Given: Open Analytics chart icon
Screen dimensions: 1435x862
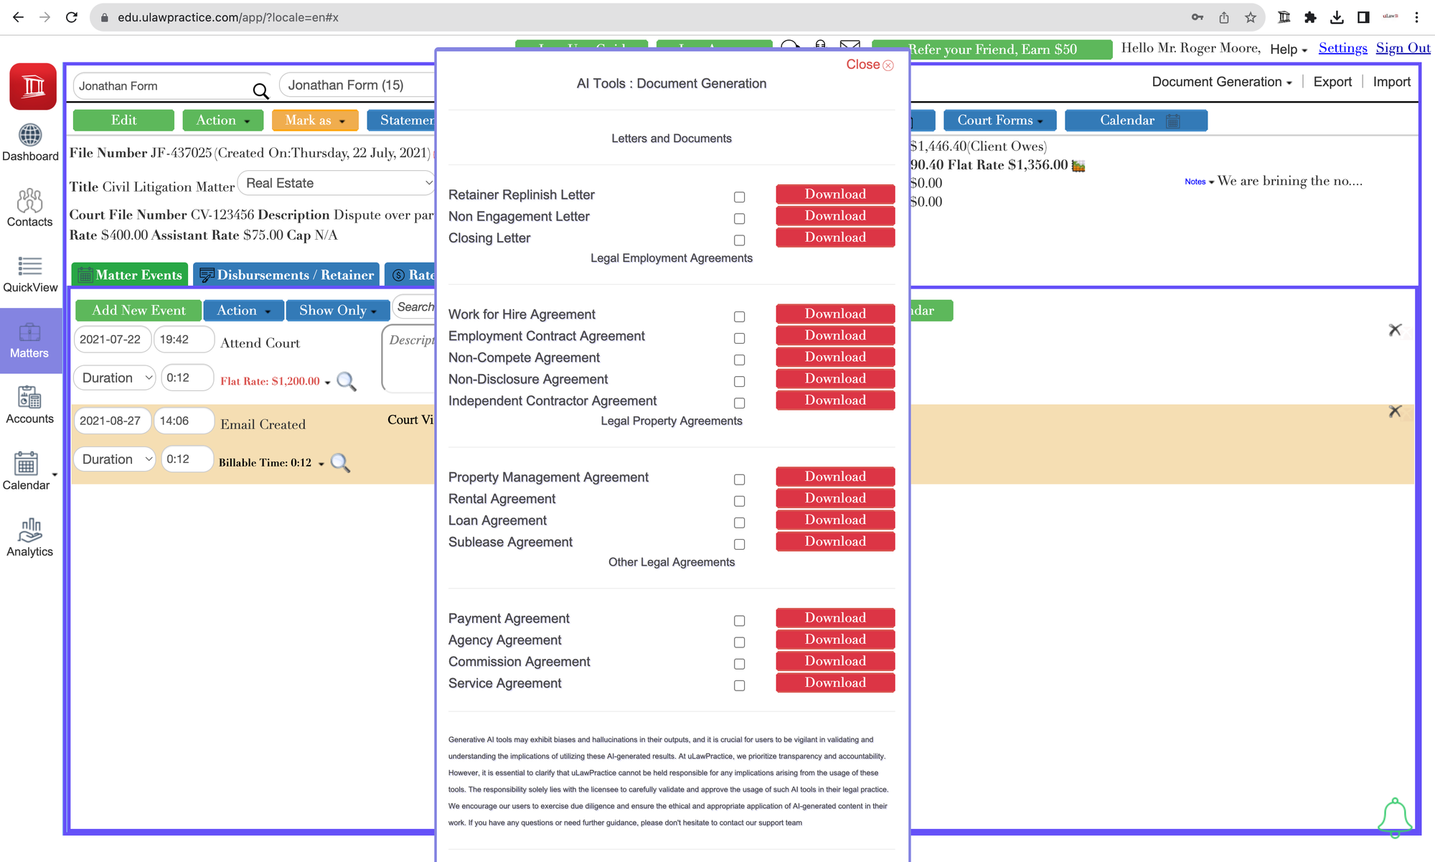Looking at the screenshot, I should click(29, 530).
